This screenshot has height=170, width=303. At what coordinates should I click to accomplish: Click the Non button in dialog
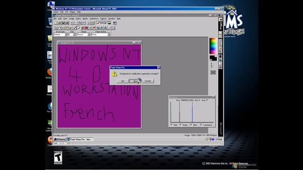click(135, 81)
